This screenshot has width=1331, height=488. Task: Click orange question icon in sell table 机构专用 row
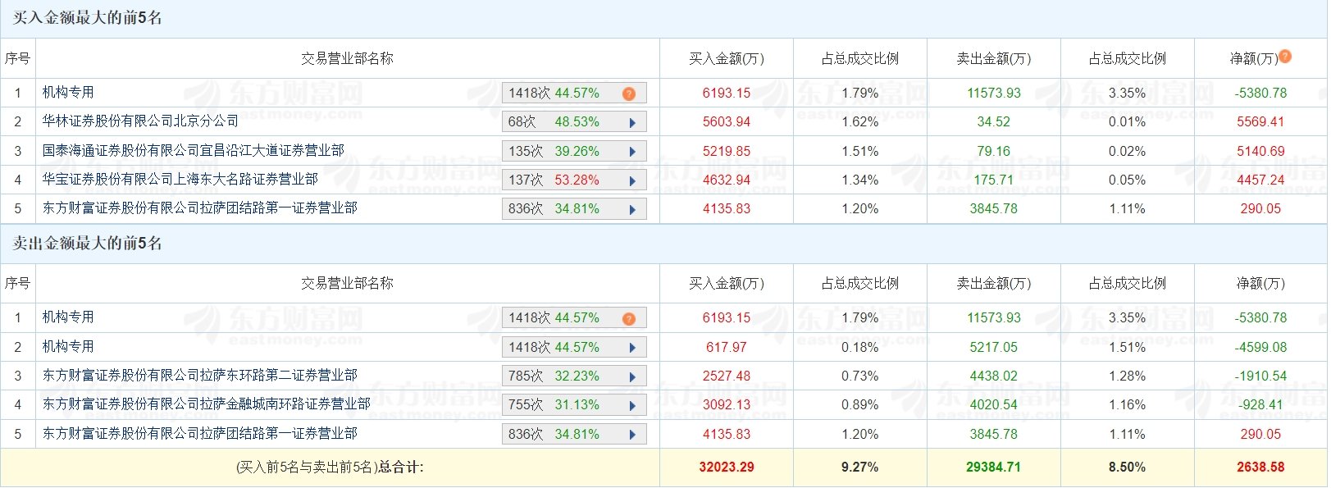click(x=629, y=318)
